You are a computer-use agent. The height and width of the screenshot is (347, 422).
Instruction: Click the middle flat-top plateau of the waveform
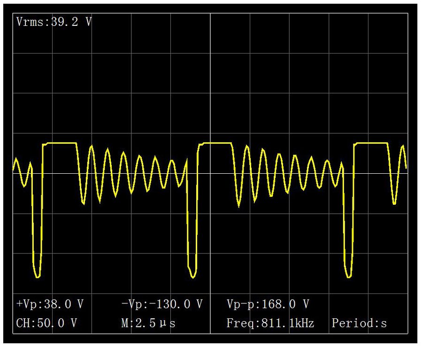click(217, 143)
